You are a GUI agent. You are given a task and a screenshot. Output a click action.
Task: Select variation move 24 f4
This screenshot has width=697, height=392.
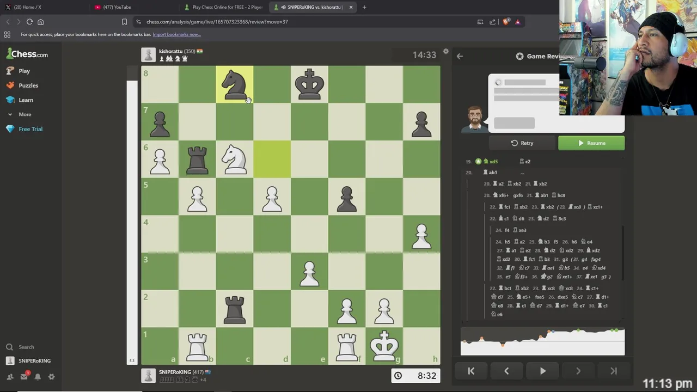pos(507,230)
